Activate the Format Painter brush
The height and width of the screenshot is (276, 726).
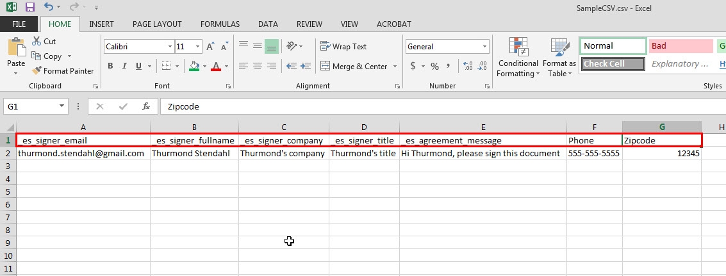pos(37,71)
